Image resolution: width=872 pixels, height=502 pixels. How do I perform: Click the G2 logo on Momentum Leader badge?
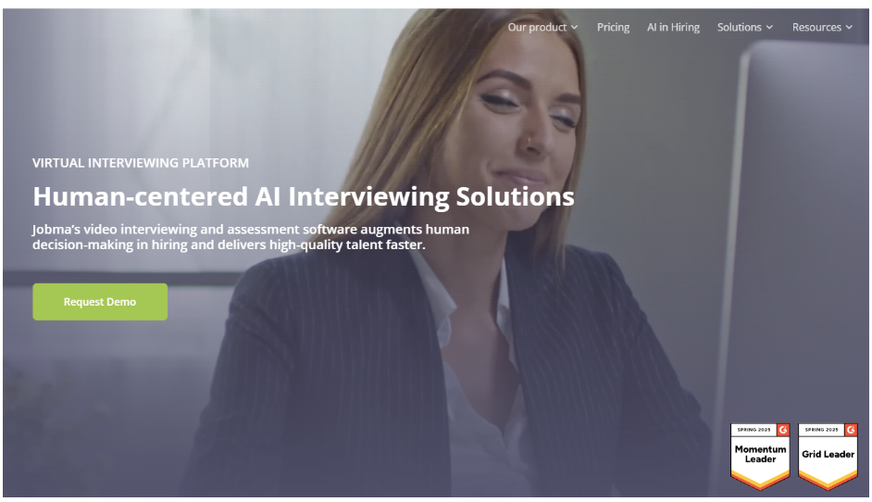pos(783,430)
